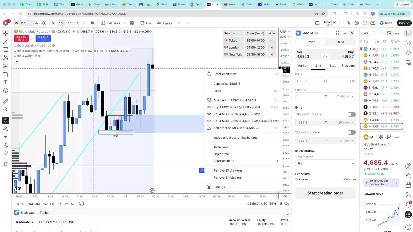Open the Time in force Day dropdown
Image resolution: width=413 pixels, height=232 pixels.
tap(325, 163)
